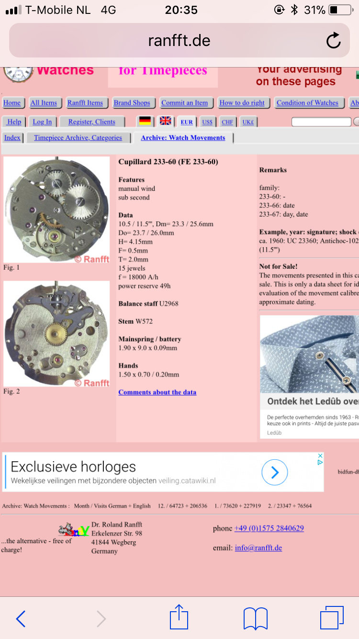Set currency to US$

(x=207, y=122)
